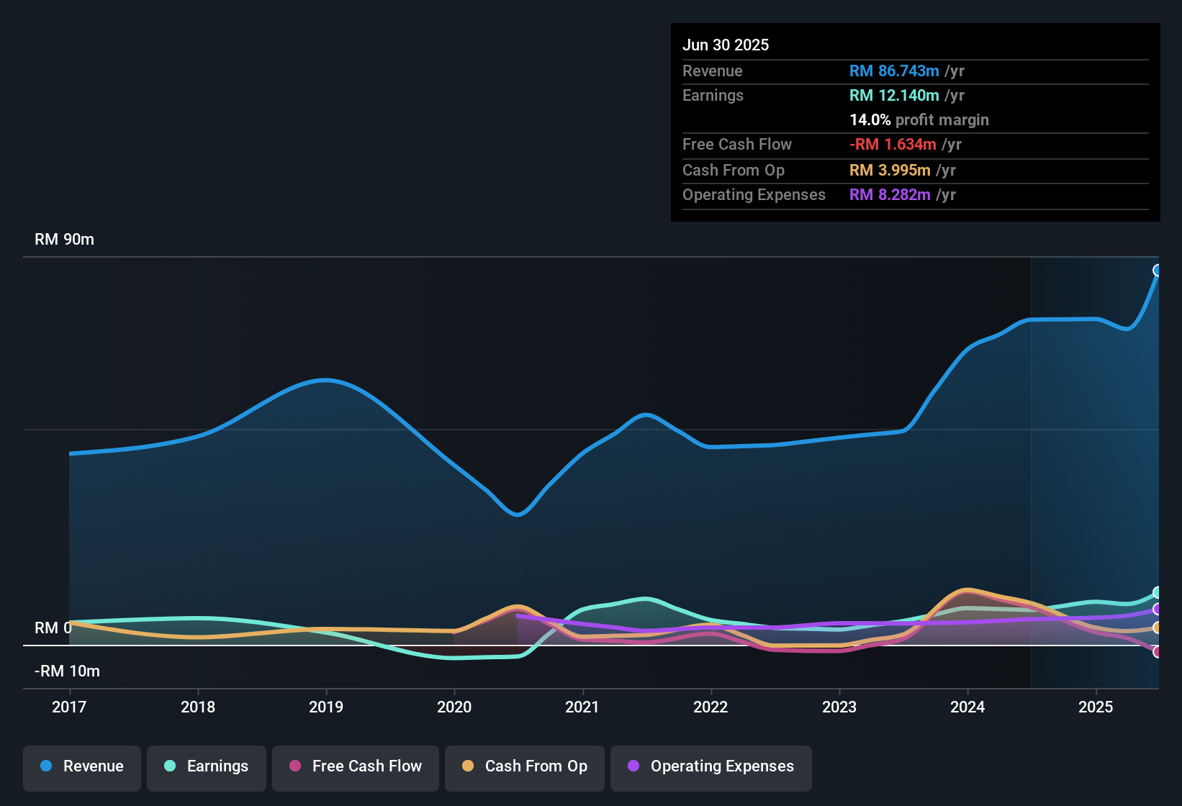The height and width of the screenshot is (806, 1182).
Task: Click the RM 86.743m revenue value
Action: (x=894, y=71)
